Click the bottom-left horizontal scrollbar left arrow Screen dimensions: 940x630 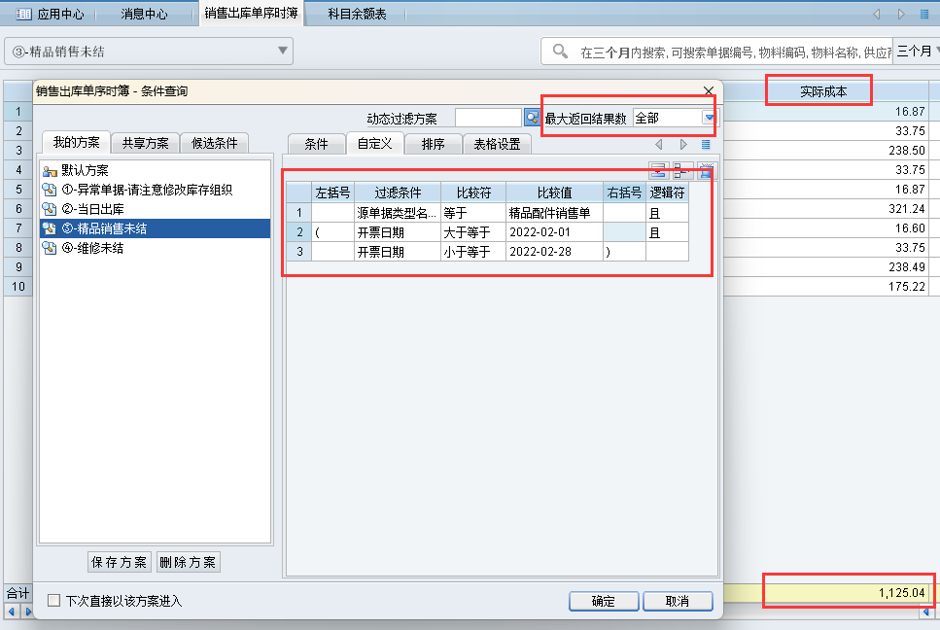point(12,612)
